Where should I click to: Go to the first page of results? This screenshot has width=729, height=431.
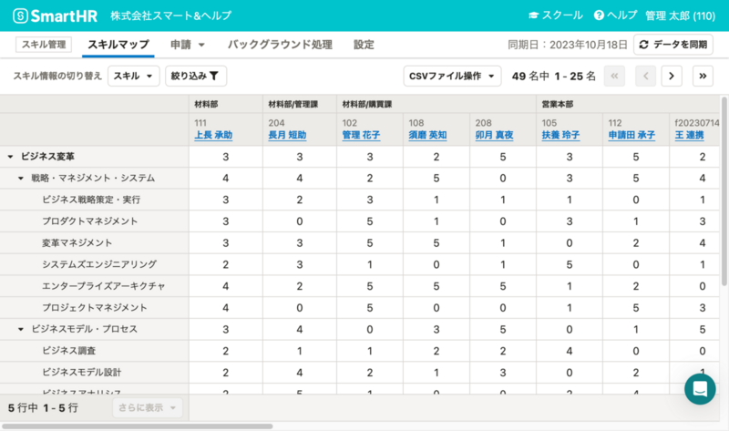click(x=614, y=76)
